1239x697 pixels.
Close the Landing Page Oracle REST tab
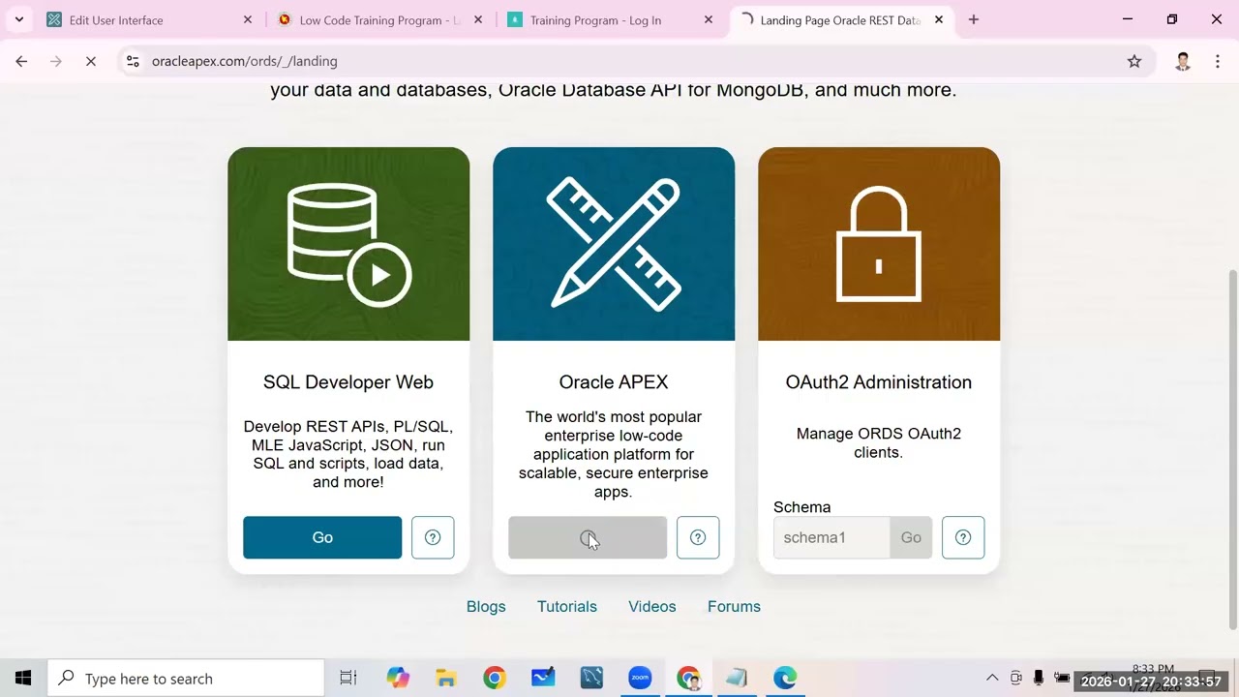[939, 19]
